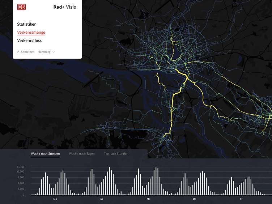Image resolution: width=272 pixels, height=204 pixels.
Task: Click the person icon beside Abmelden
Action: [x=18, y=52]
